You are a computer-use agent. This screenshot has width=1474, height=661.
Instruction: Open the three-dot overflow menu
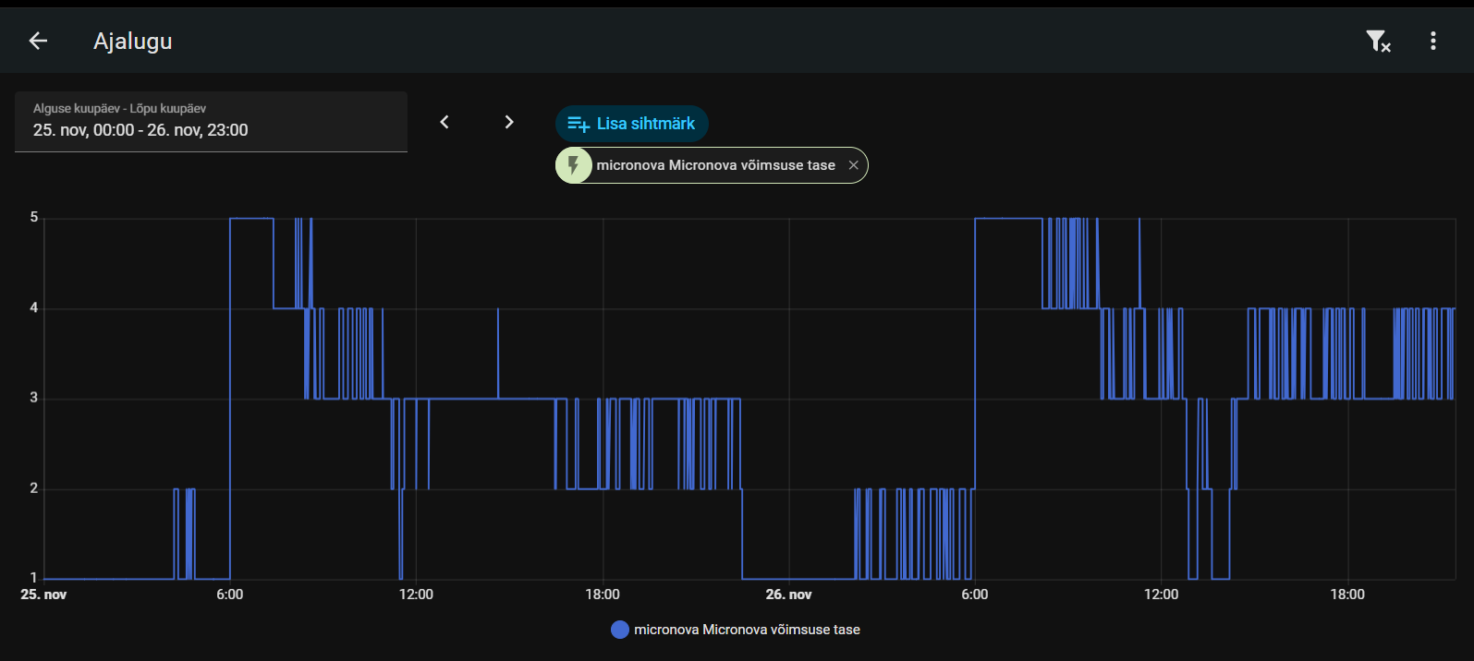pyautogui.click(x=1432, y=41)
